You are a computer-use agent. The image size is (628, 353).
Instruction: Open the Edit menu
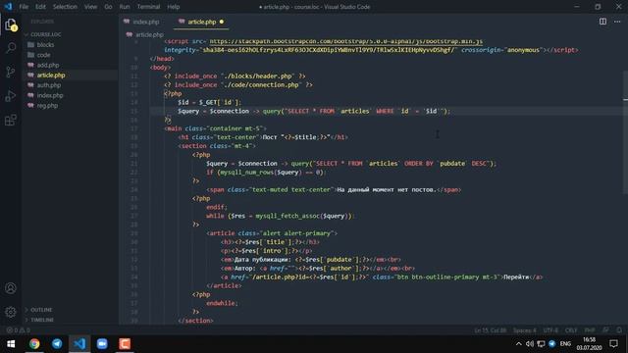click(x=40, y=7)
